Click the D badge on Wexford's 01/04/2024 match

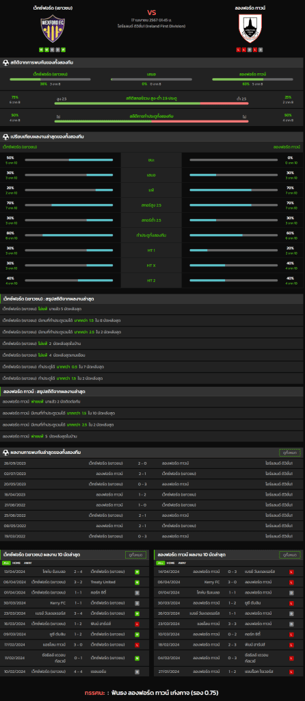pos(137,592)
